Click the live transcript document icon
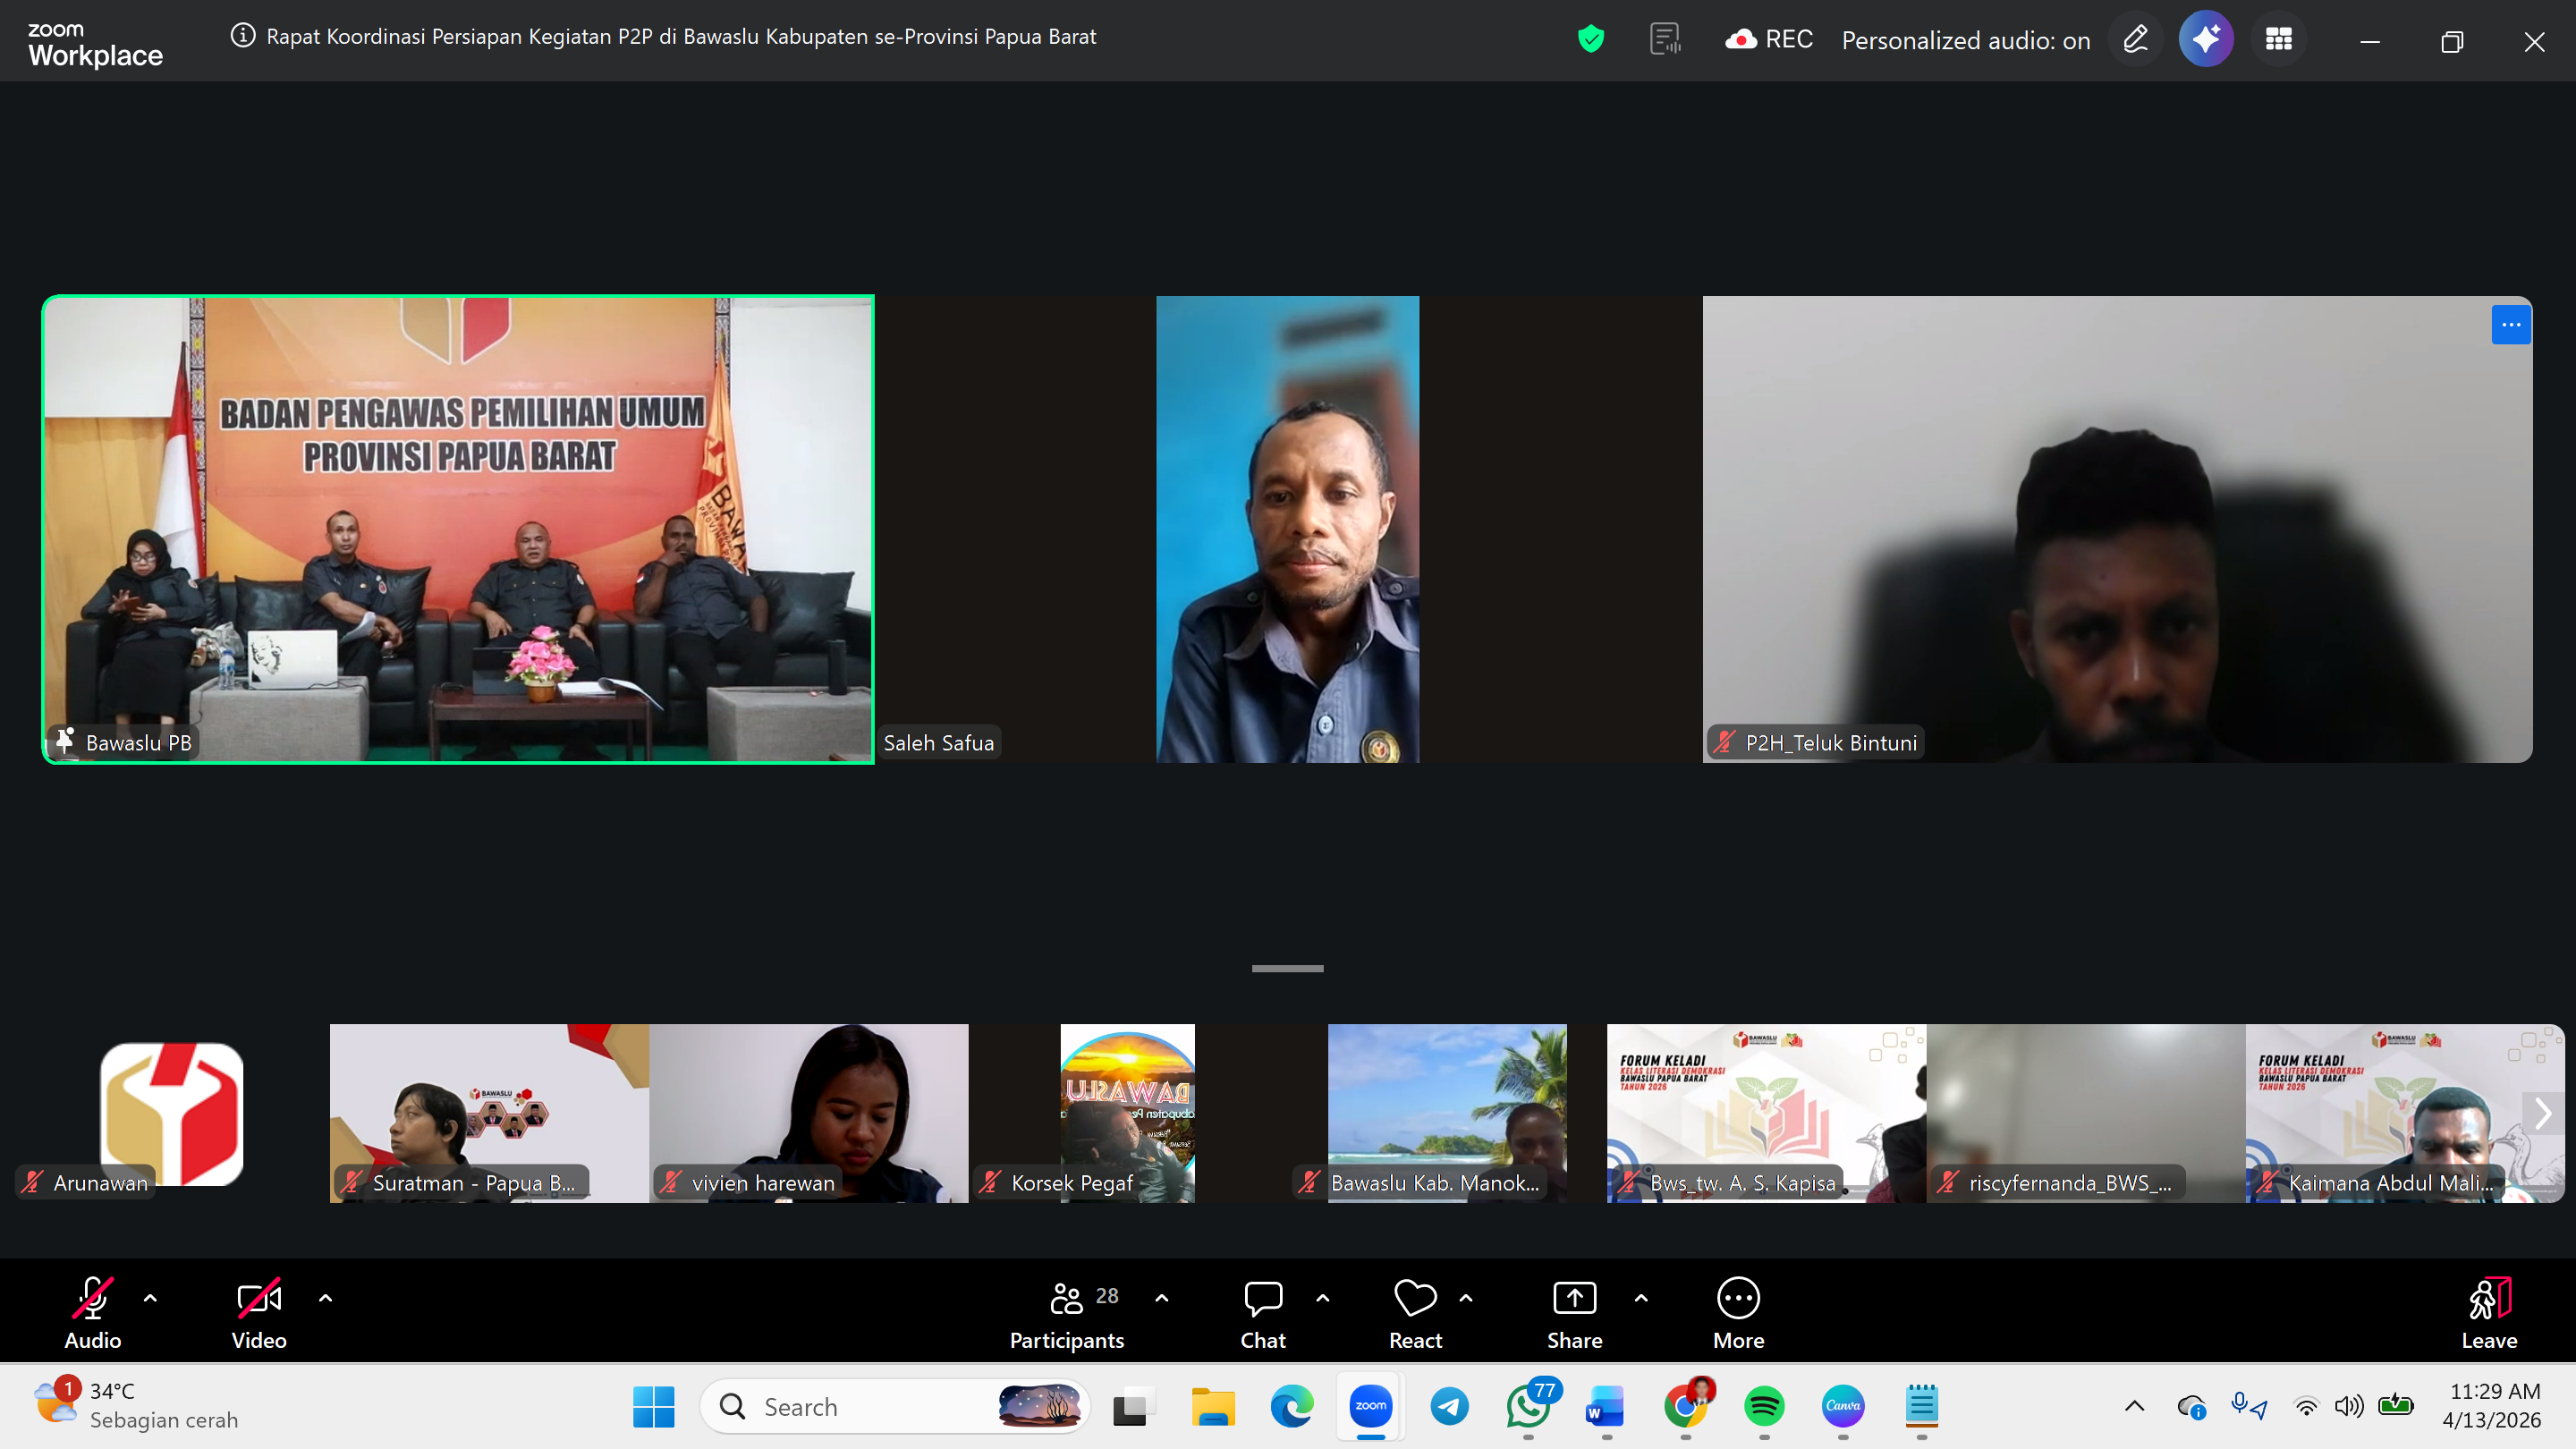2576x1449 pixels. point(1664,40)
